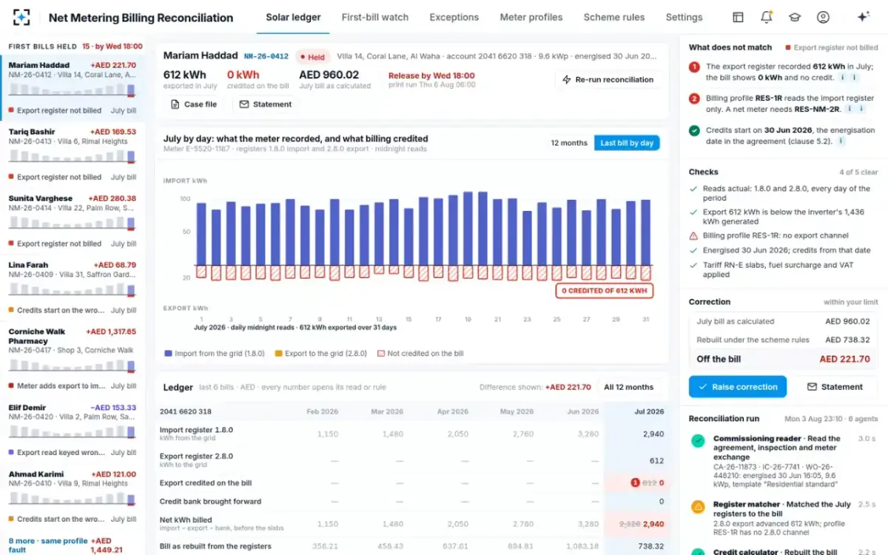Click the red 1 badge in Jul 2026 cell
This screenshot has height=555, width=888.
coord(635,482)
